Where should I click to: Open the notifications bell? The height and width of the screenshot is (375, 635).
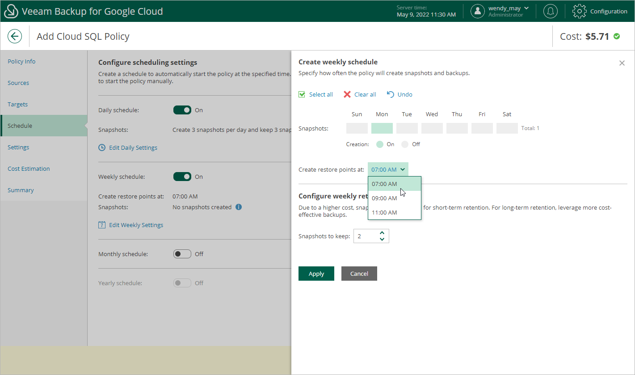click(550, 11)
